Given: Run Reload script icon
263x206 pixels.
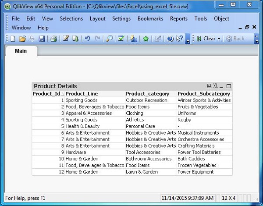Looking at the screenshot, I should (75, 39).
